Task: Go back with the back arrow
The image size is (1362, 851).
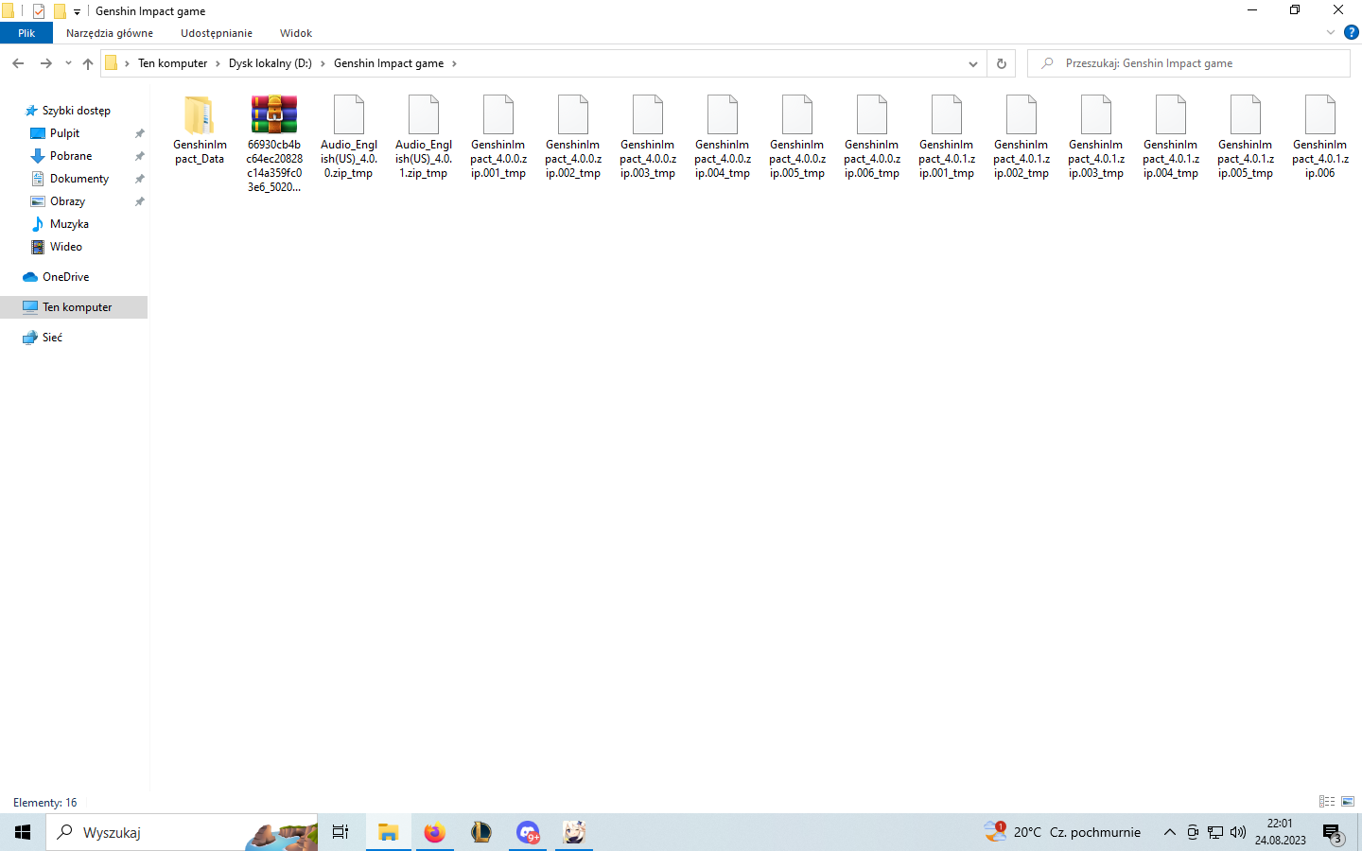Action: (18, 63)
